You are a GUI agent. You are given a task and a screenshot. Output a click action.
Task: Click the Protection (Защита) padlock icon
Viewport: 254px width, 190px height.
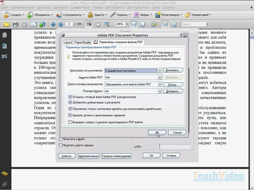90,15
